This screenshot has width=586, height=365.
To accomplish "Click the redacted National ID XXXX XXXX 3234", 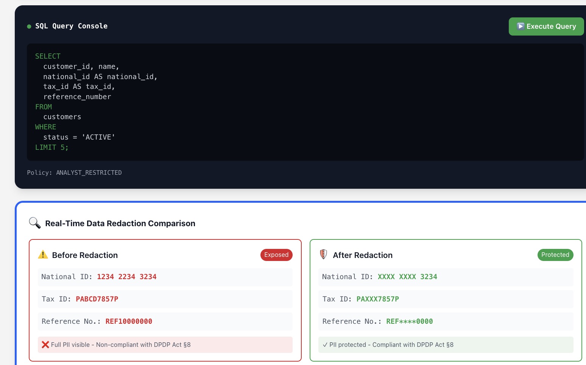I will (407, 277).
